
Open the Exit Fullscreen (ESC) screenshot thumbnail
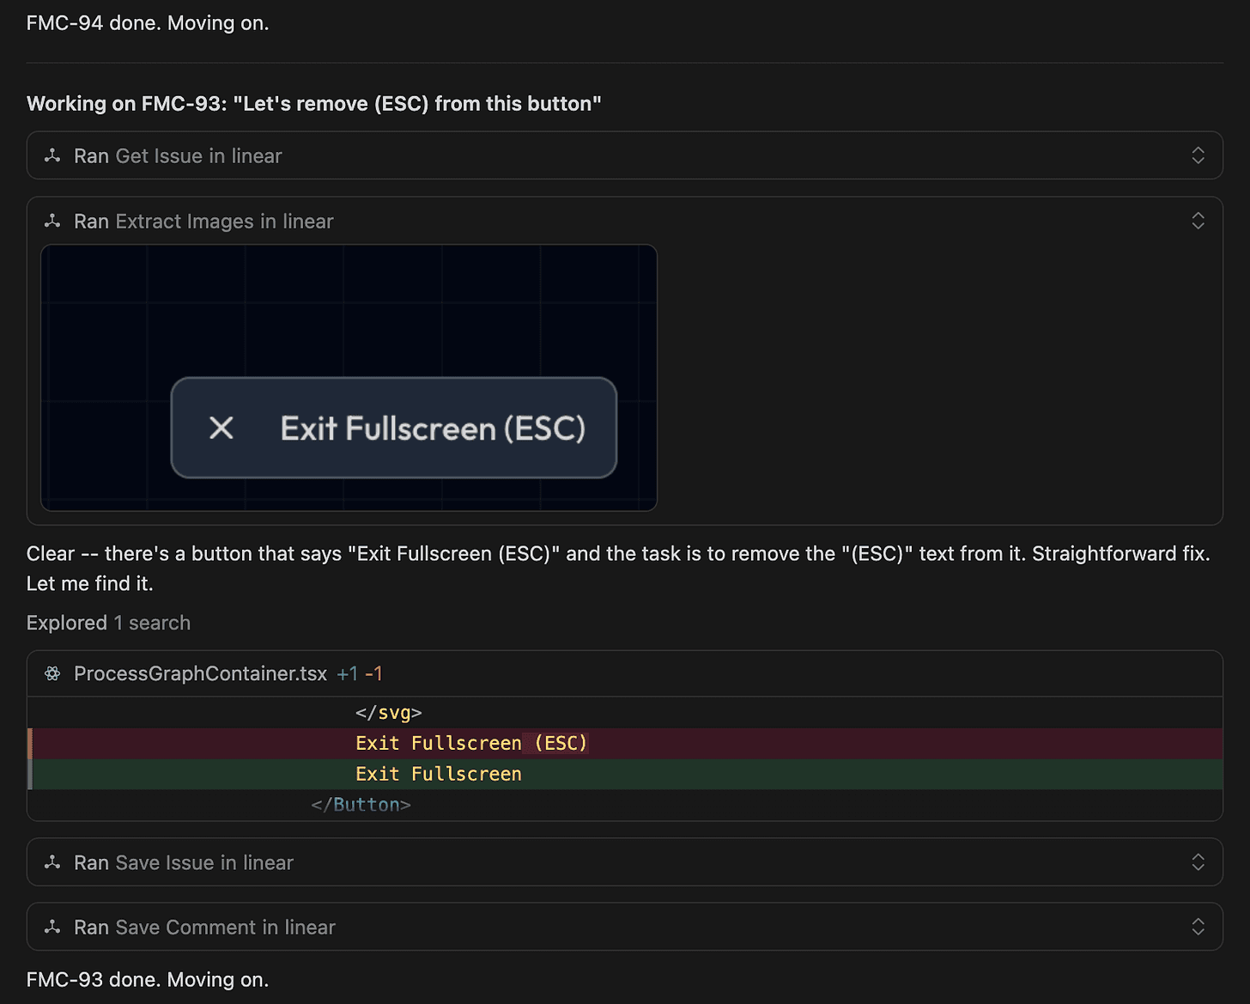[349, 378]
